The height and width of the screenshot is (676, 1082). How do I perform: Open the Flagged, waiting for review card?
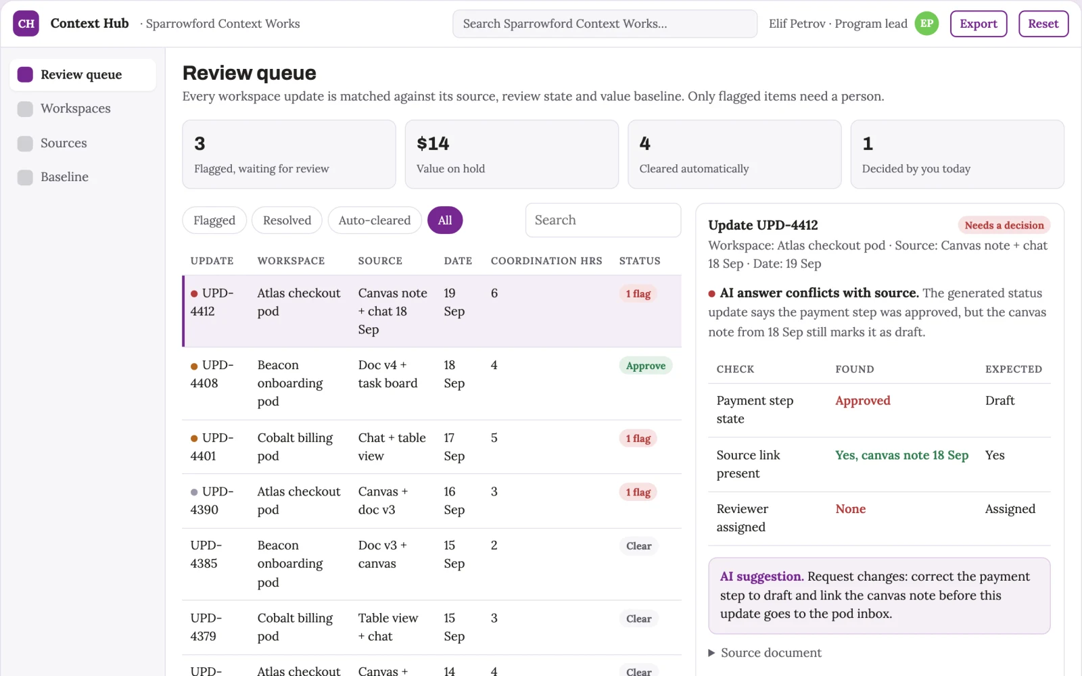tap(289, 154)
